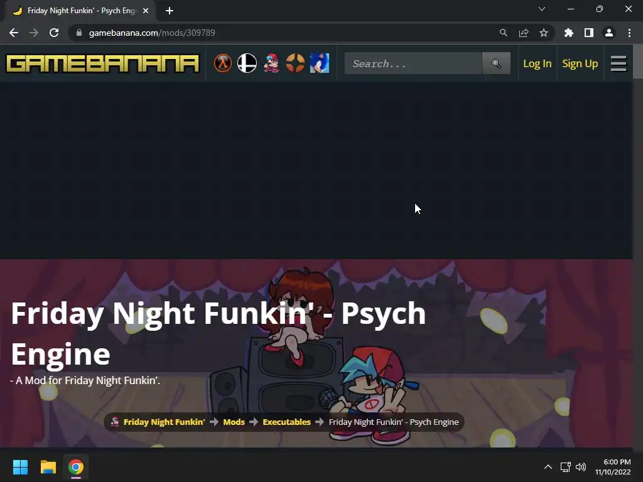
Task: Open the Team Fortress 2 game icon
Action: click(295, 63)
